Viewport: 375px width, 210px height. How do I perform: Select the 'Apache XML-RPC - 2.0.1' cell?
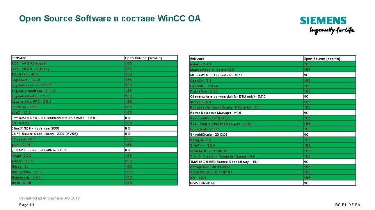(x=68, y=101)
